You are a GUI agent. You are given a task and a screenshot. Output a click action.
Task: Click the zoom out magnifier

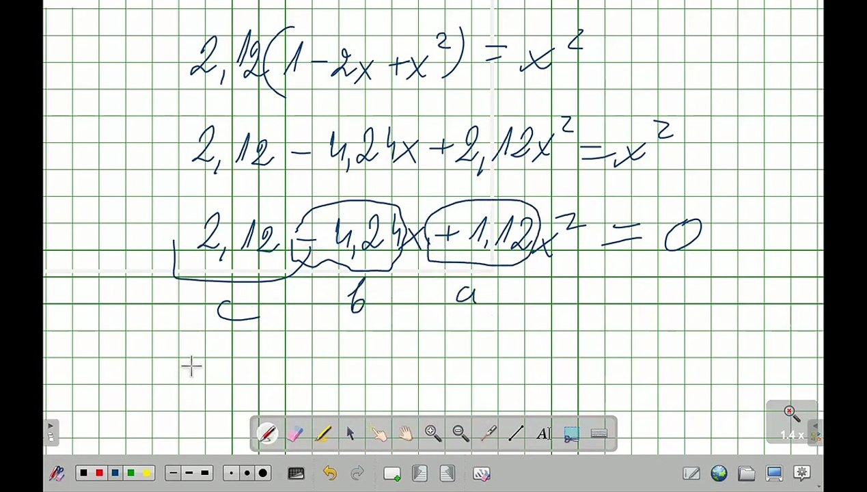coord(460,433)
